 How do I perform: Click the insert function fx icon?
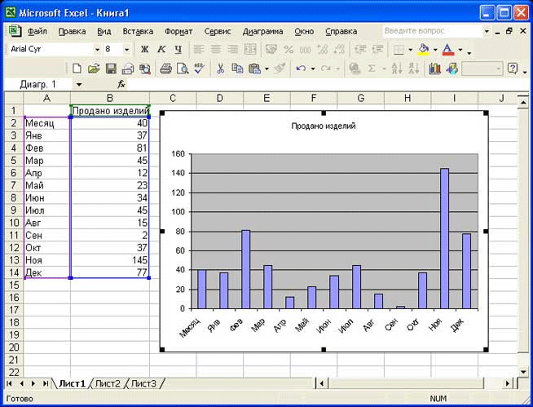tap(121, 85)
